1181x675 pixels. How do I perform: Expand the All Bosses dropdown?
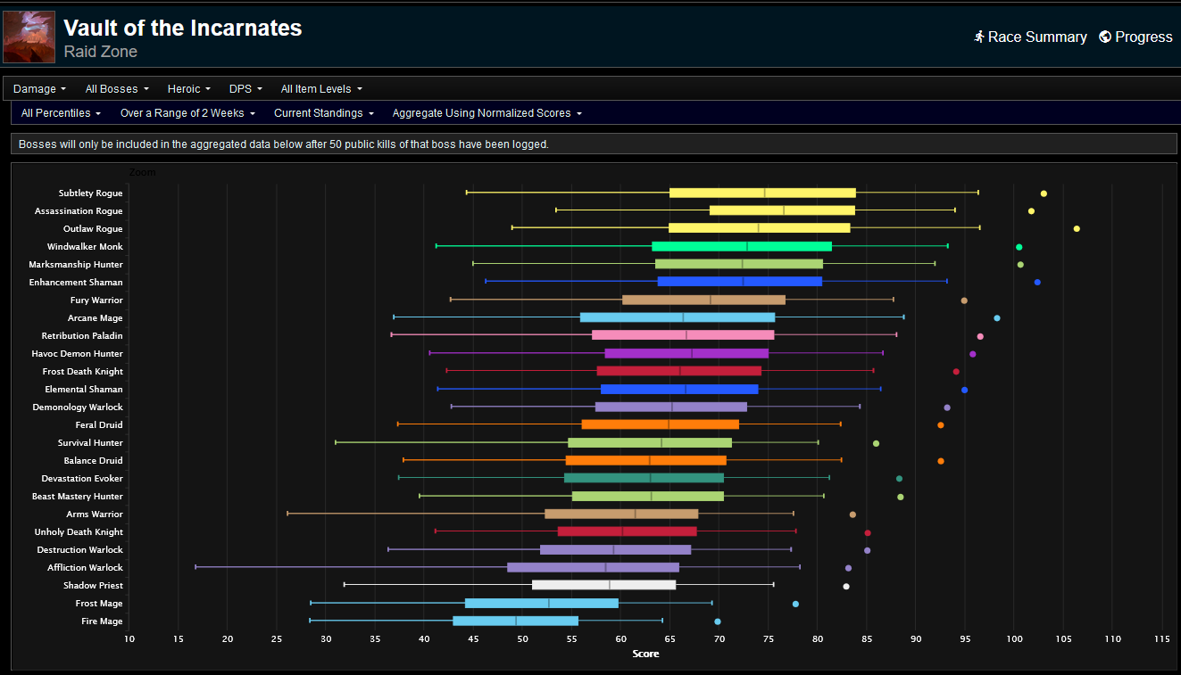pos(117,89)
